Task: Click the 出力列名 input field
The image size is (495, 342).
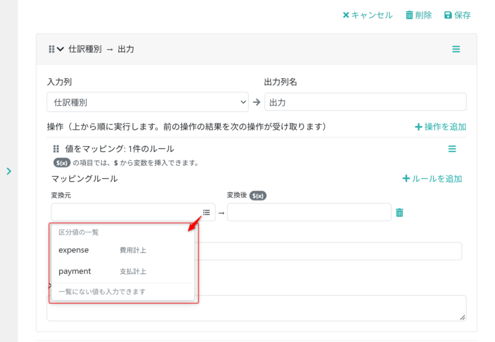Action: click(365, 102)
